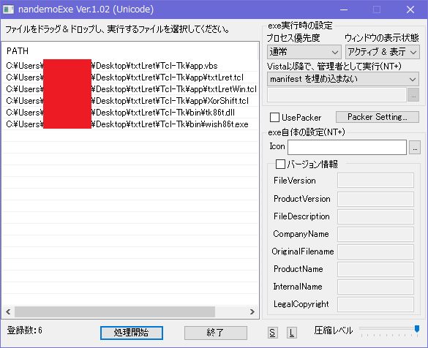Viewport: 428px width, 348px height.
Task: Open the manifest を埋め込まない dropdown
Action: tap(343, 79)
